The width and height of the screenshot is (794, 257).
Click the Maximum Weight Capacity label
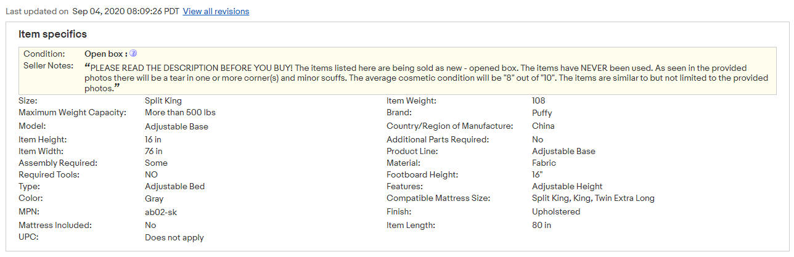pos(72,113)
